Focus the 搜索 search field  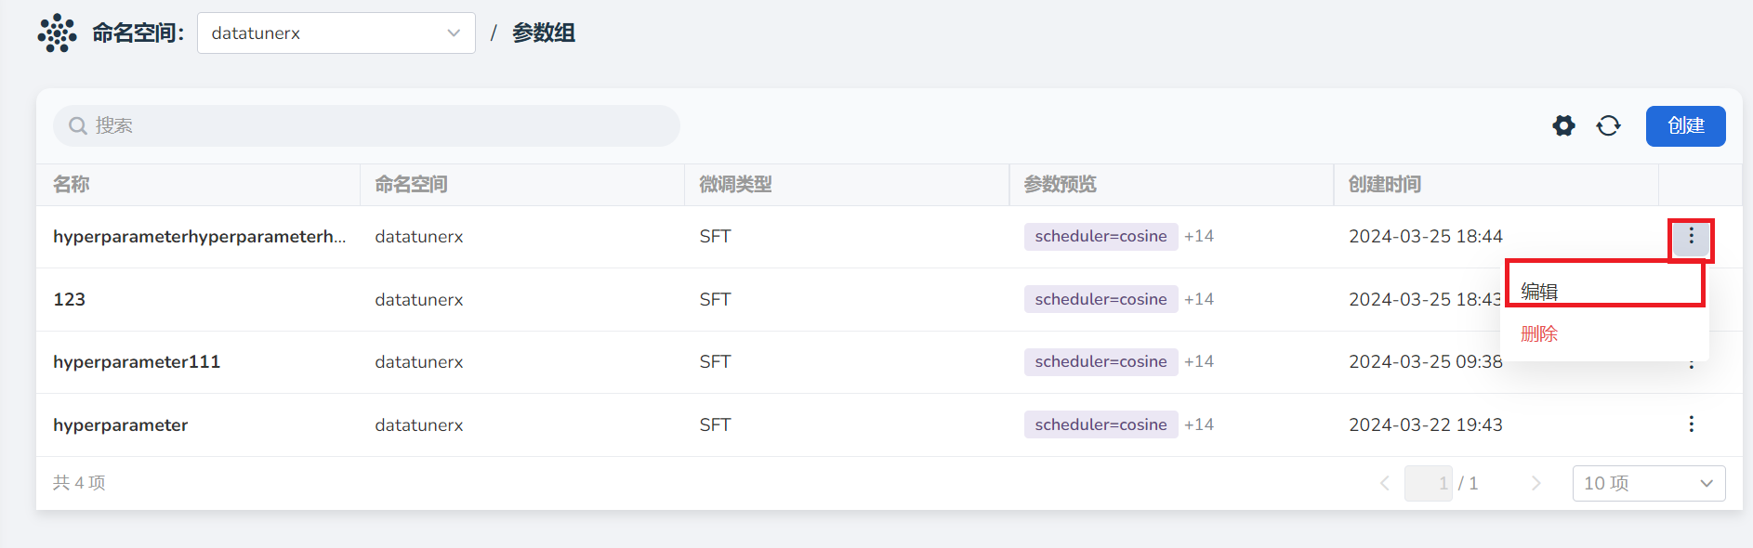(366, 125)
